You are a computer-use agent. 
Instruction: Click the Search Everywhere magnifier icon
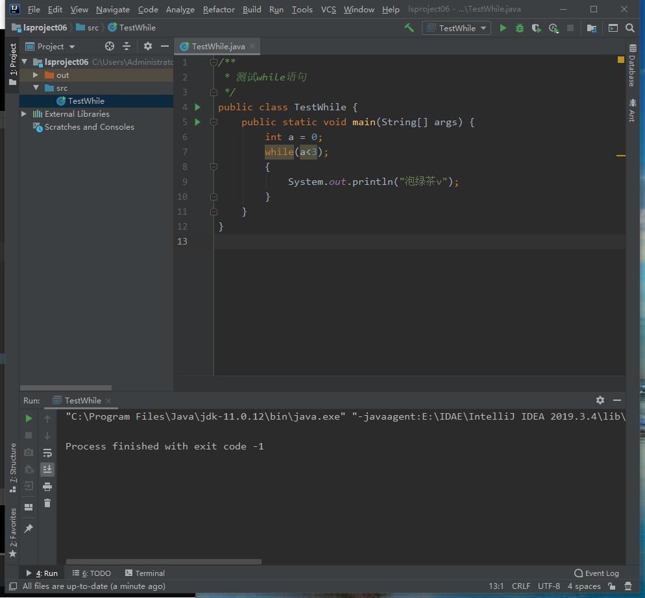(630, 28)
